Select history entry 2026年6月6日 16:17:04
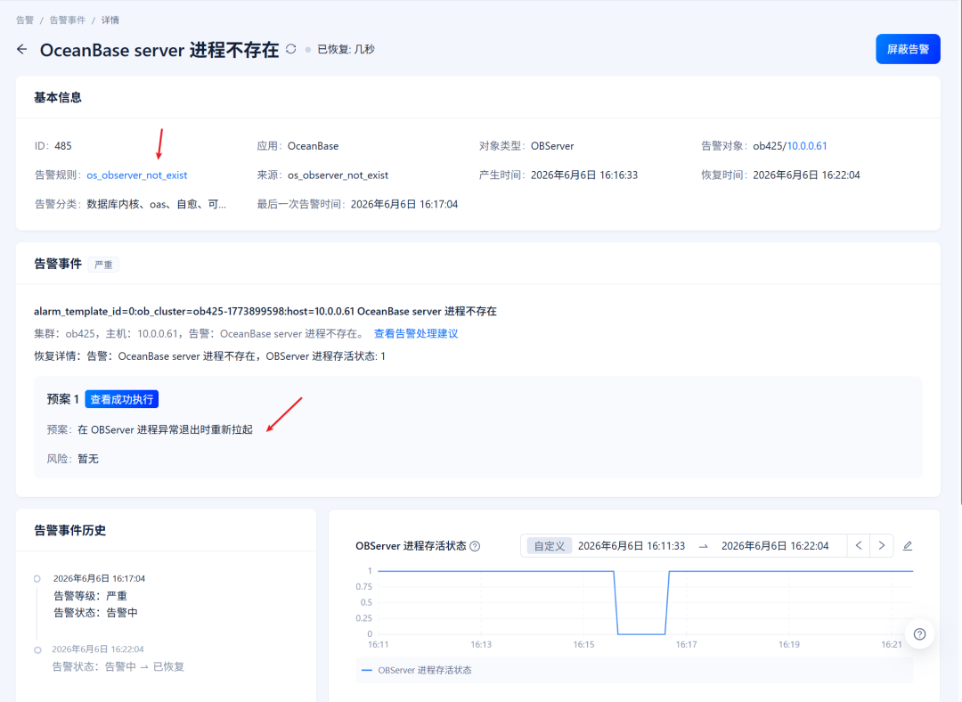Screen dimensions: 962x702 point(99,579)
